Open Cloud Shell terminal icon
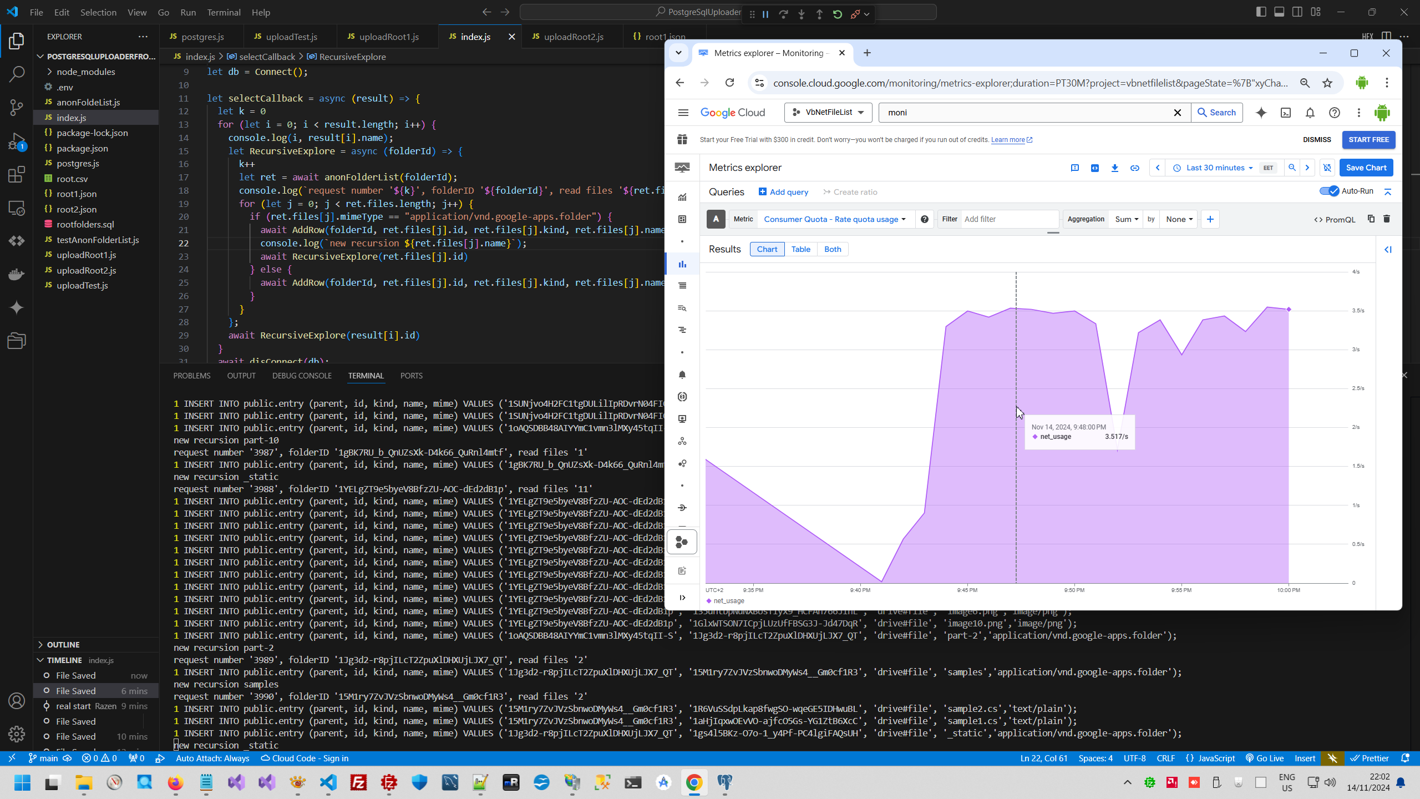Screen dimensions: 1420x799 (1286, 113)
